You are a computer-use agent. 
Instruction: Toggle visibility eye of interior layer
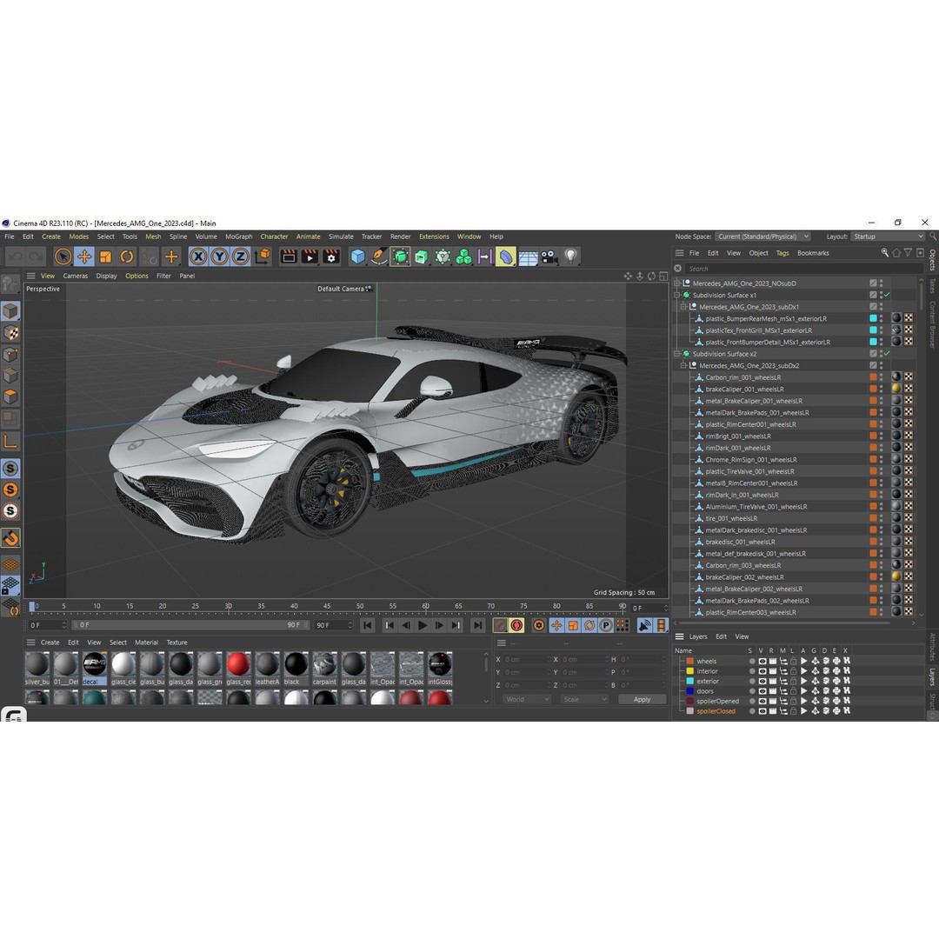click(763, 671)
